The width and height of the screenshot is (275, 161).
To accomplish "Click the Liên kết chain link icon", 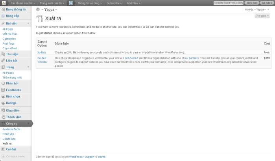I will coord(3,61).
